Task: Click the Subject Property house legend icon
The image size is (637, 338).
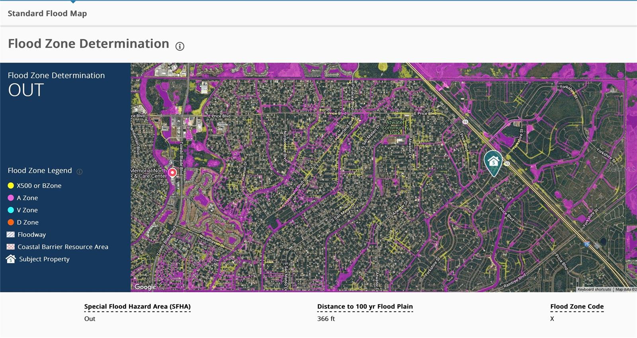Action: [11, 259]
